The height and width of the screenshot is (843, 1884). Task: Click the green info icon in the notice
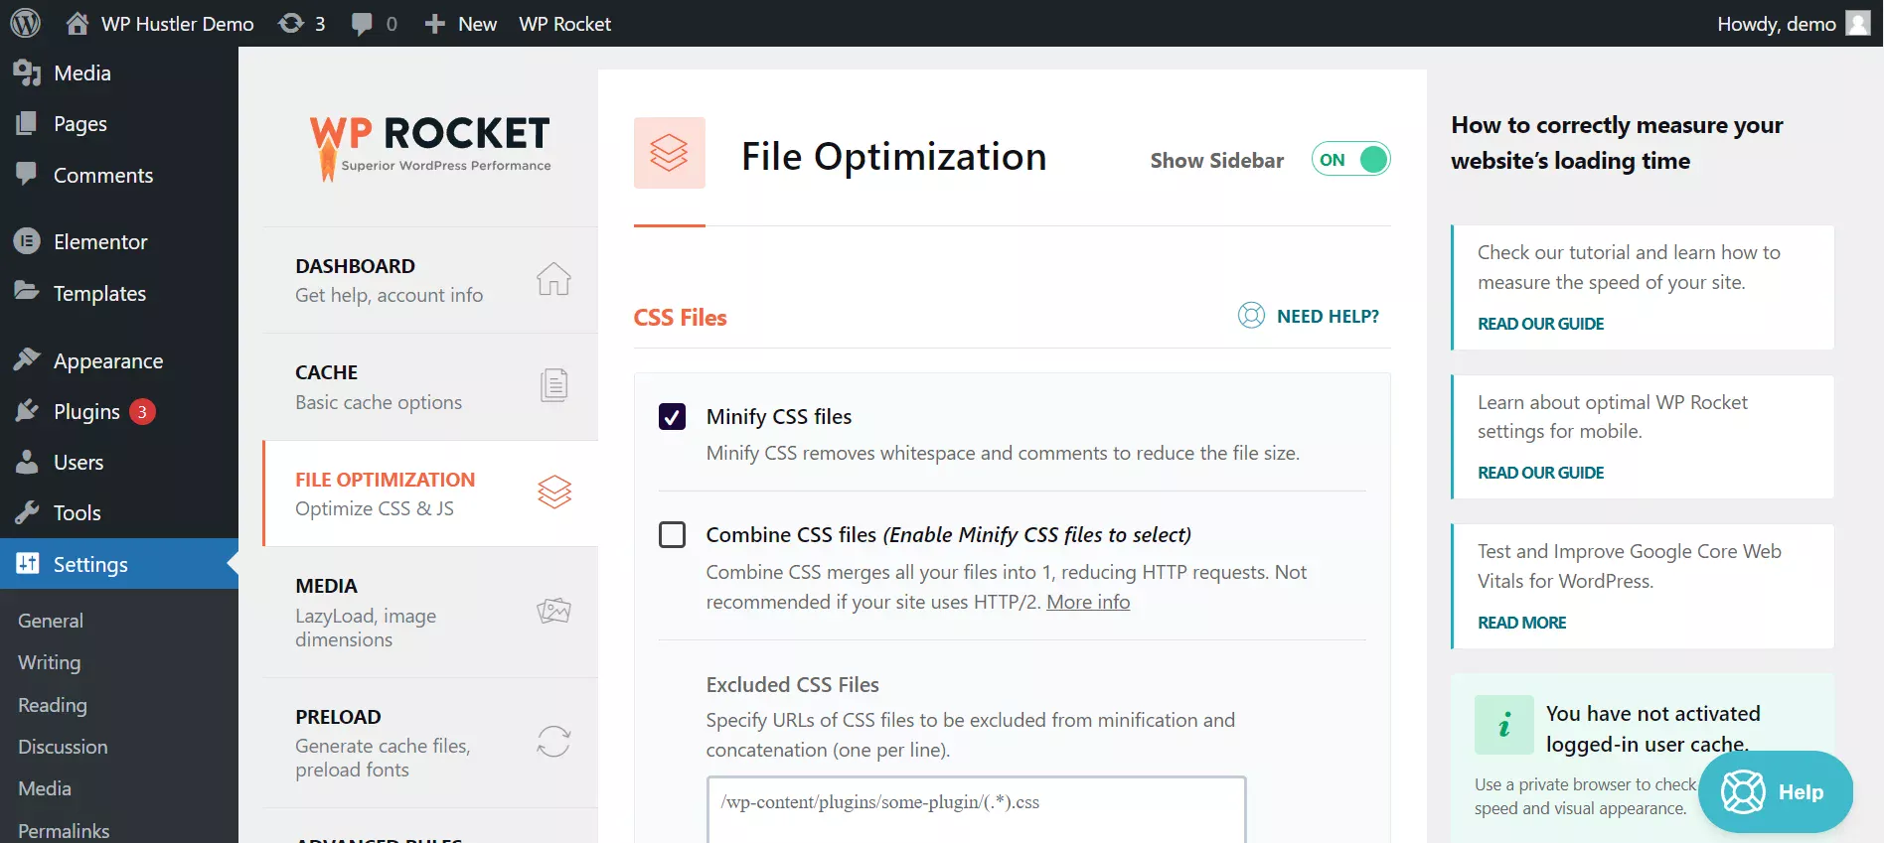tap(1504, 725)
